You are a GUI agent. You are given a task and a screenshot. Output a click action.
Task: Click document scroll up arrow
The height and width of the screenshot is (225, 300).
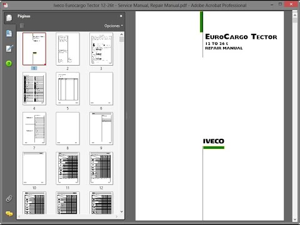coord(295,15)
